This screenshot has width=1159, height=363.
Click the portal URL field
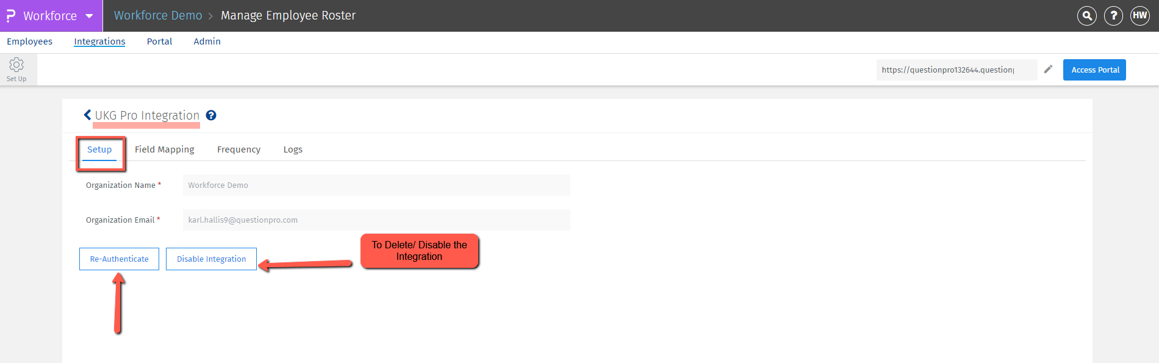click(956, 70)
